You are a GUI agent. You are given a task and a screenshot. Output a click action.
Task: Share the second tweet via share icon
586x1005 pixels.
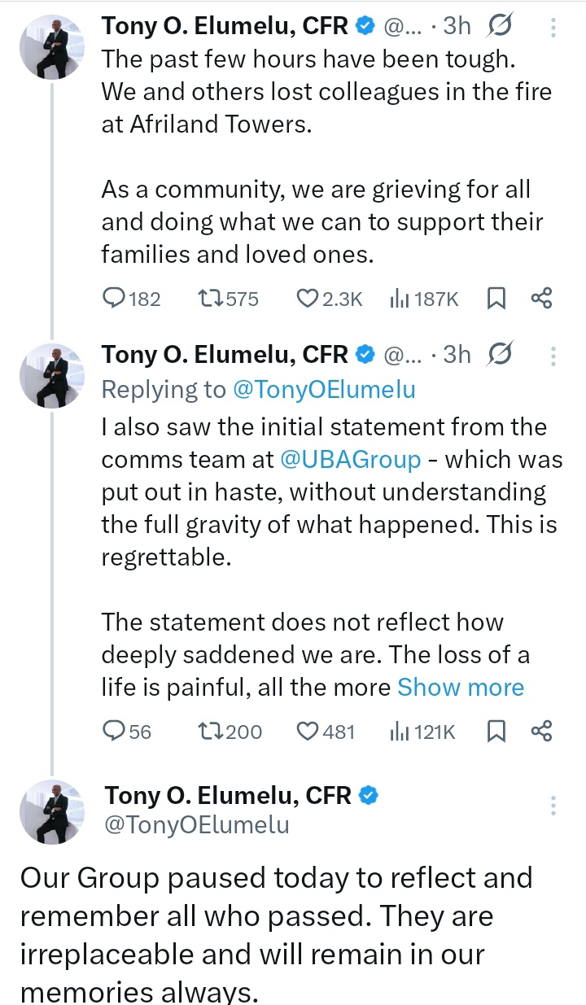(x=541, y=731)
